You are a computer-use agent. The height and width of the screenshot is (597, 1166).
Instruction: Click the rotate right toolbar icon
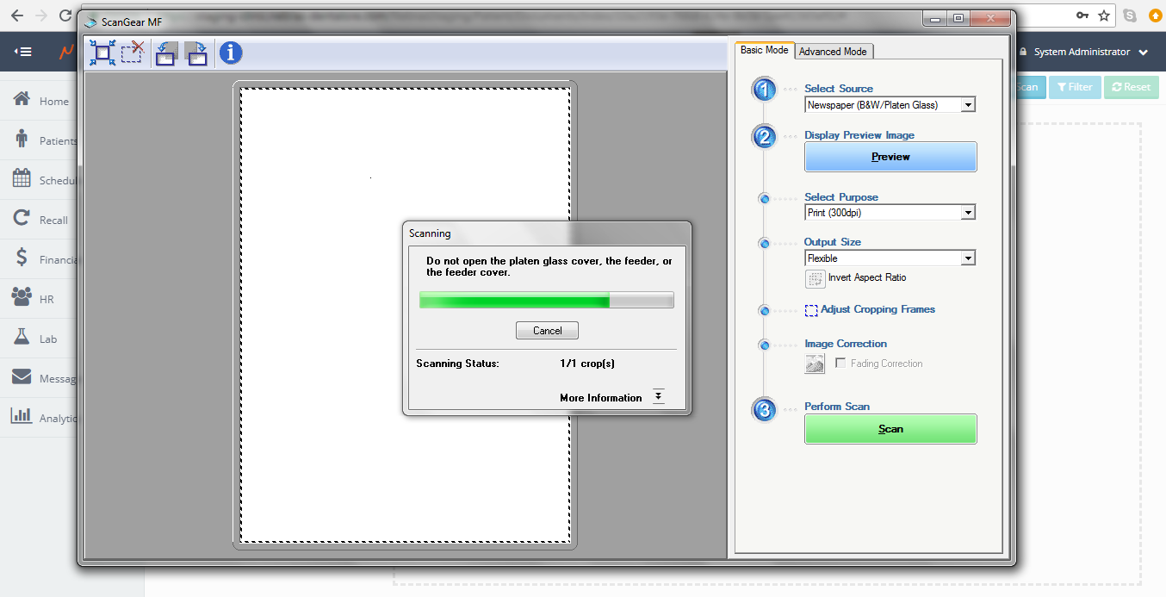click(196, 53)
